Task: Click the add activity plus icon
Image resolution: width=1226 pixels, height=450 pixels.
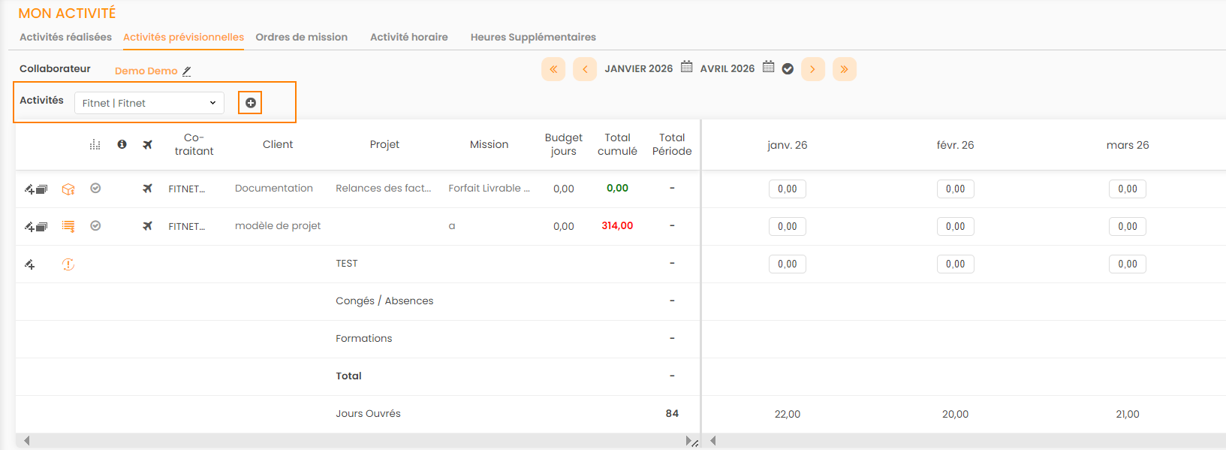Action: (x=250, y=103)
